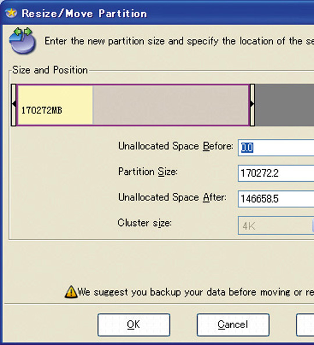Select the Unallocated Space After field
The height and width of the screenshot is (345, 314).
(x=276, y=199)
